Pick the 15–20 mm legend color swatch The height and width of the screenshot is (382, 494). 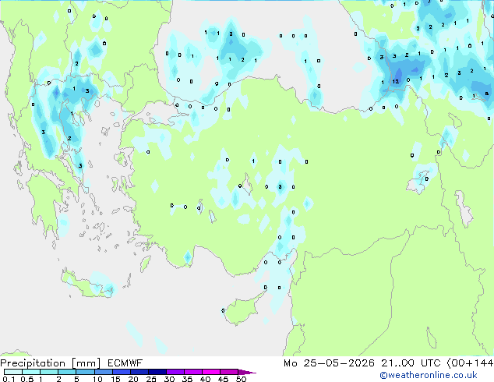[x=121, y=372]
